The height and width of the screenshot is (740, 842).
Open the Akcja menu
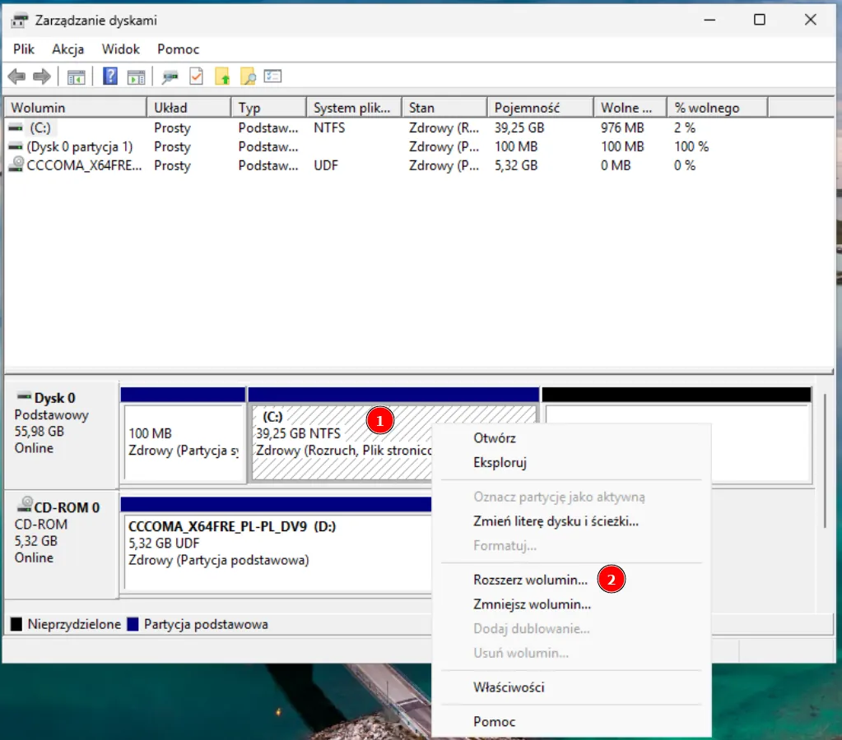(x=68, y=49)
